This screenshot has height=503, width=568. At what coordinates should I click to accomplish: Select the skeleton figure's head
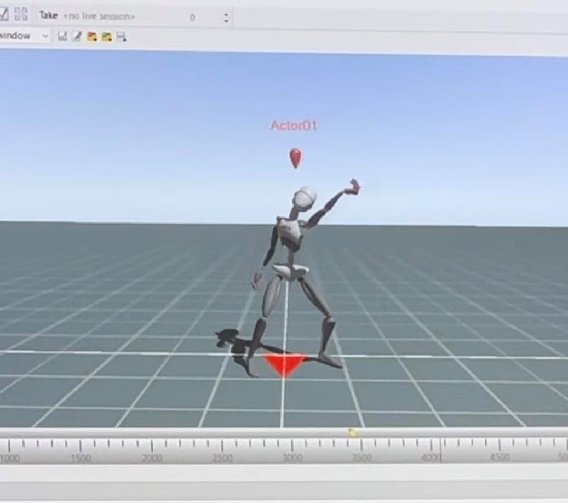pos(304,198)
